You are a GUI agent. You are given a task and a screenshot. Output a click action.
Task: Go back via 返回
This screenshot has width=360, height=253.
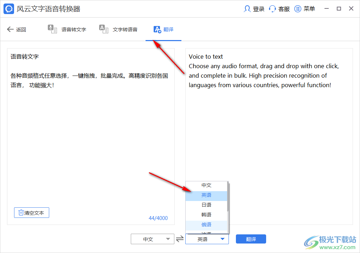click(x=17, y=30)
